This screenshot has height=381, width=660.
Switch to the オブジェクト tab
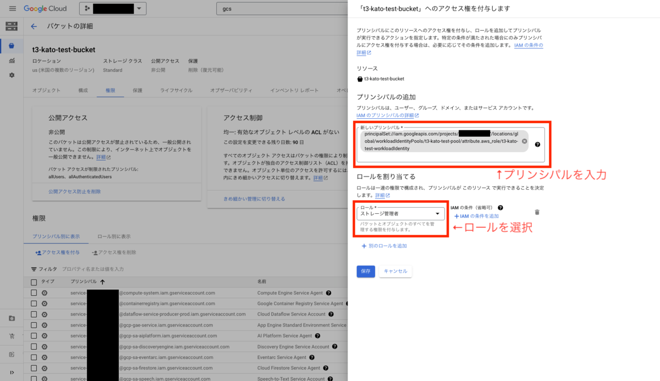tap(47, 90)
